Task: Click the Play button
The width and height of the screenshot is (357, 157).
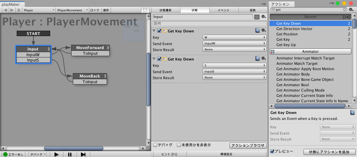Action: click(56, 154)
